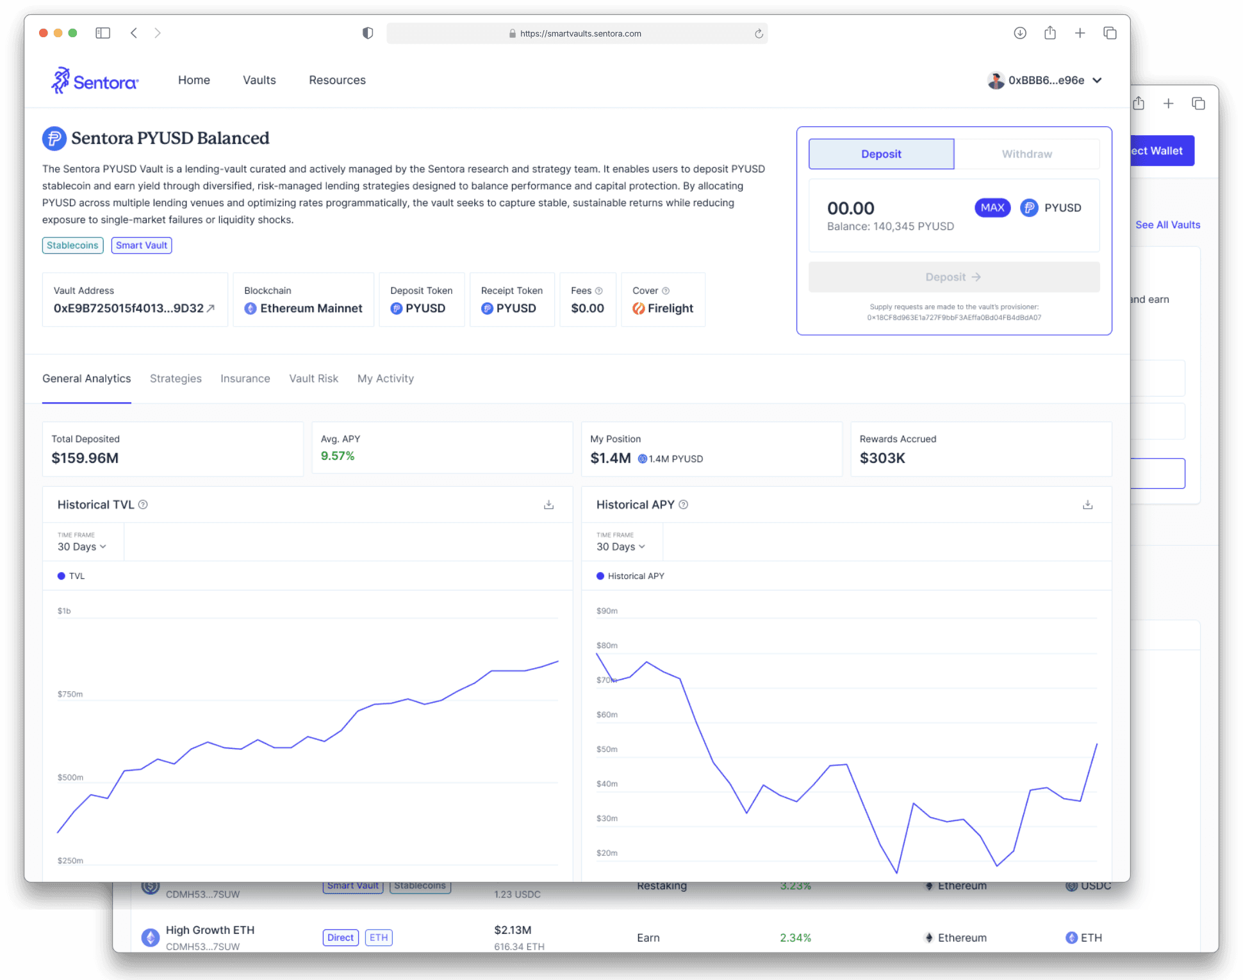Download Historical TVL chart data

[548, 505]
